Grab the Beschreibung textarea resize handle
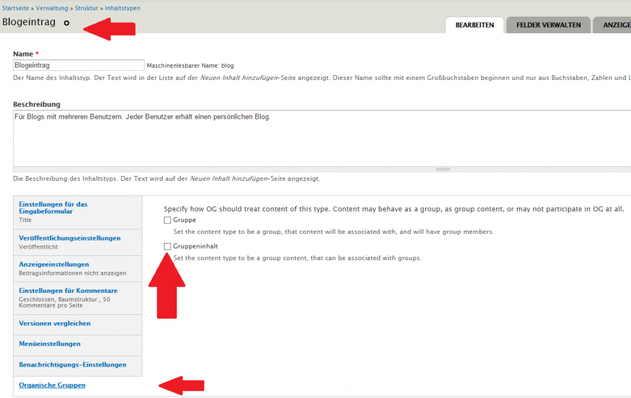 click(x=442, y=169)
